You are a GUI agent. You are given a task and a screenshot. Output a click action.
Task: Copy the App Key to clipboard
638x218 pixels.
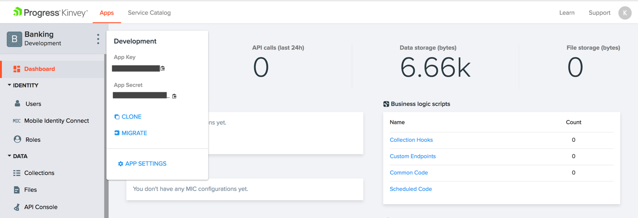[x=163, y=68]
